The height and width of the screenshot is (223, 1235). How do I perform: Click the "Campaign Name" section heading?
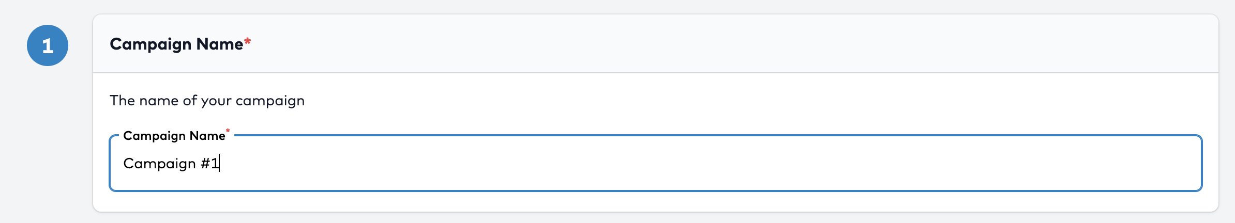tap(176, 44)
